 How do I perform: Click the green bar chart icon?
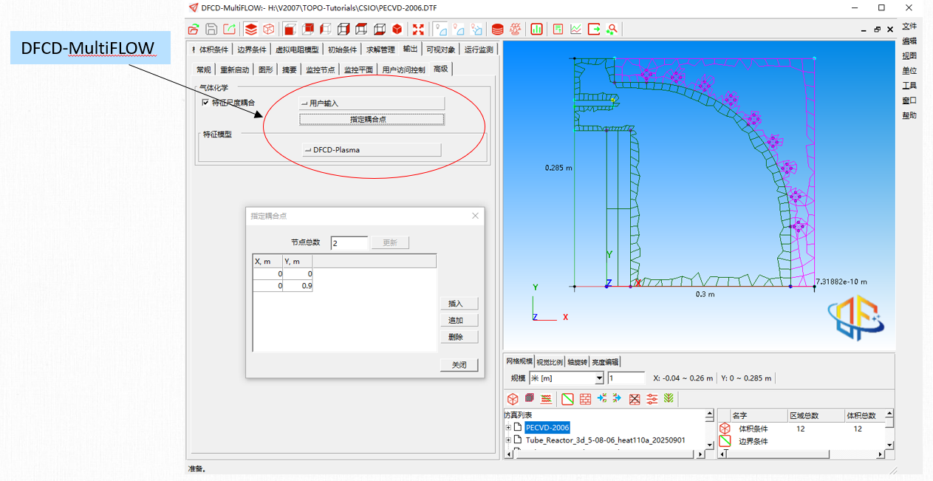point(536,30)
